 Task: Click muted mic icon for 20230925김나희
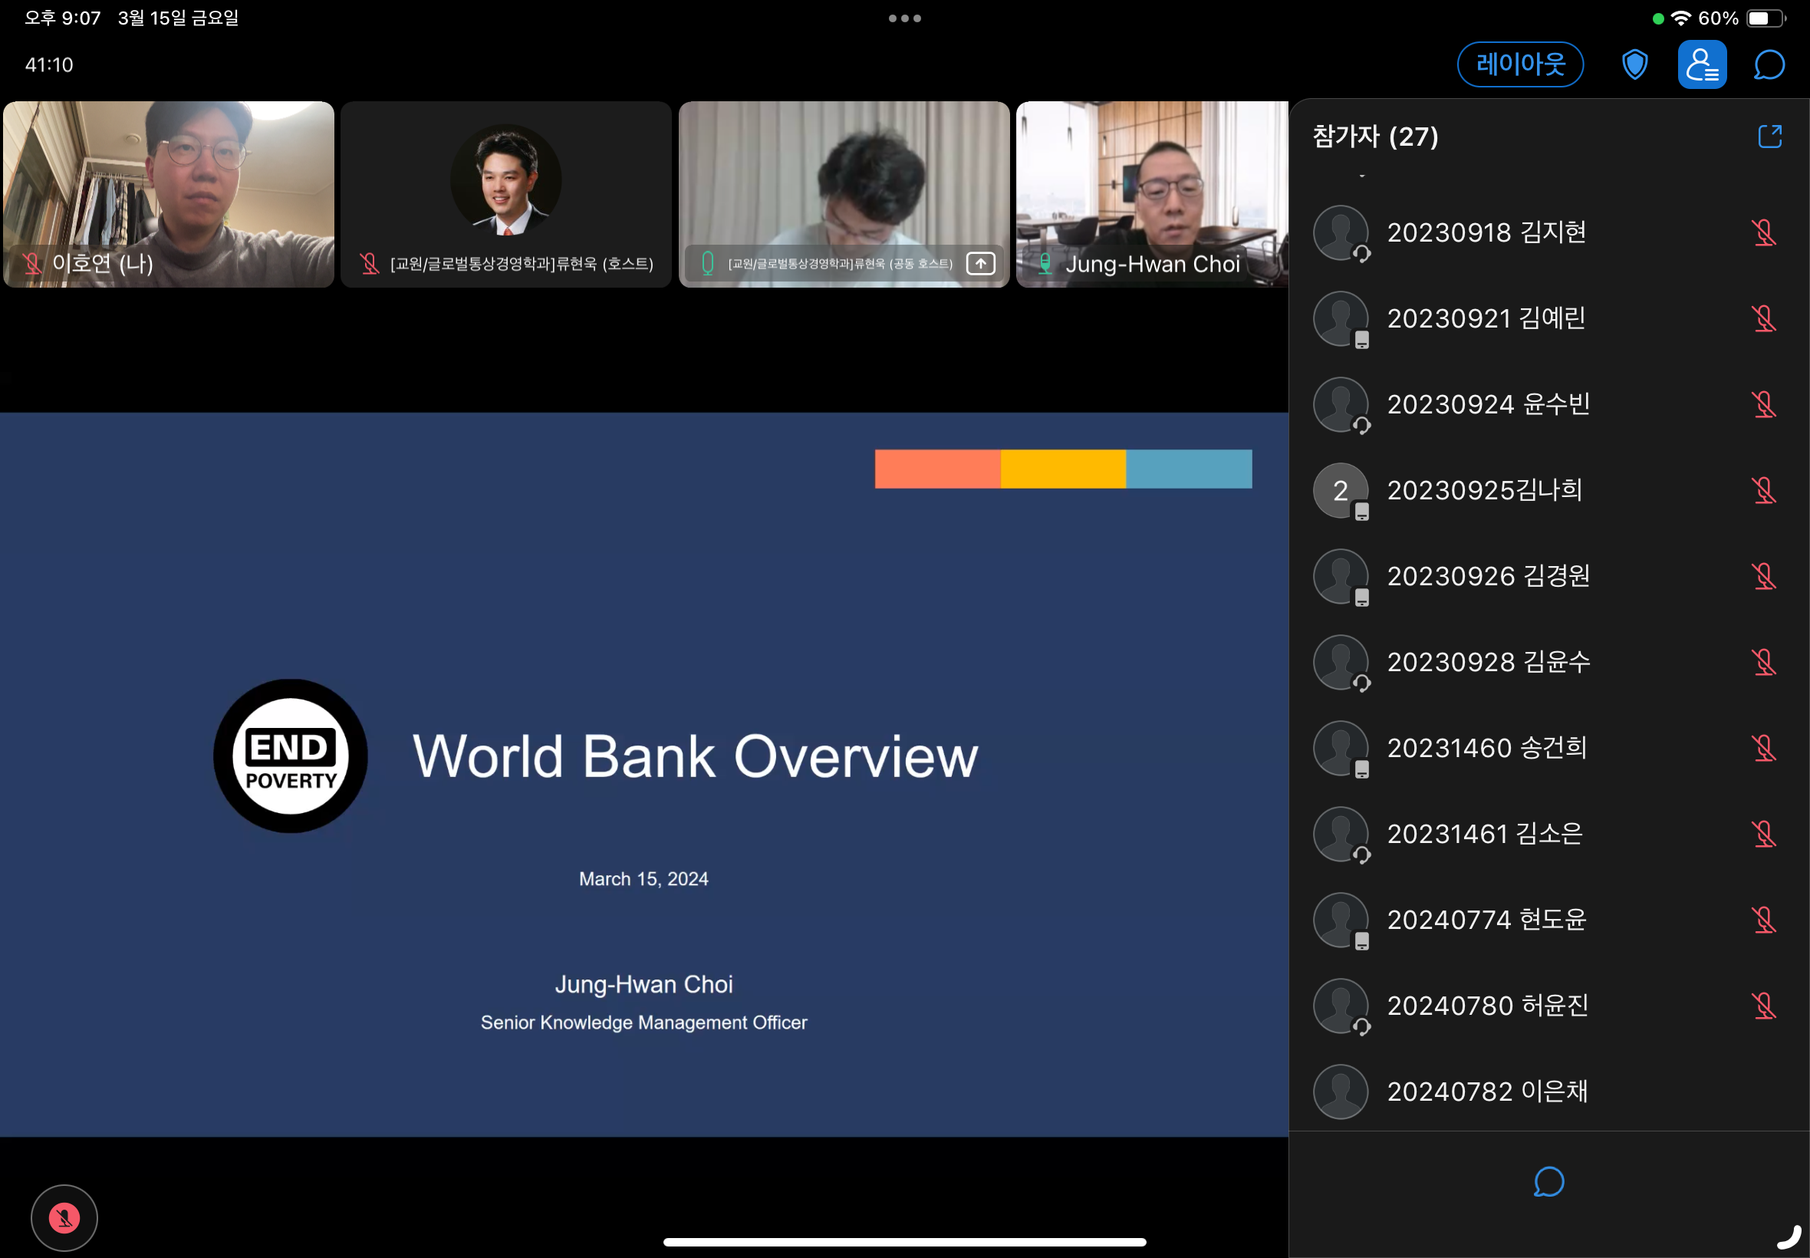click(1763, 490)
